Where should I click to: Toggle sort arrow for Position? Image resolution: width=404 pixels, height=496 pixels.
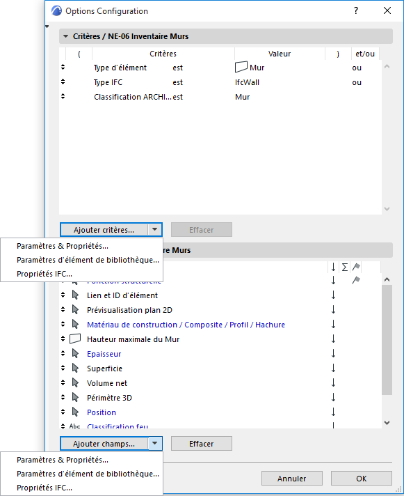click(333, 412)
